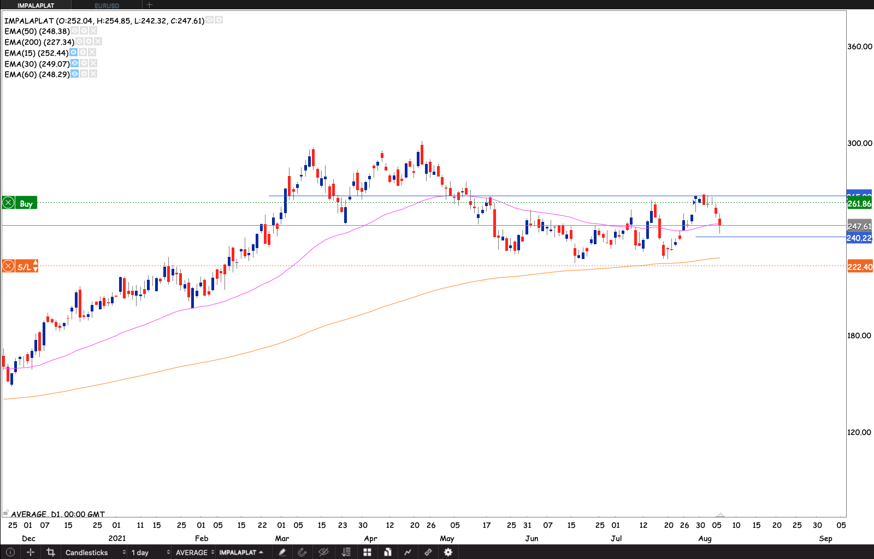Image resolution: width=874 pixels, height=559 pixels.
Task: Click the grid layout icon
Action: pos(367,552)
